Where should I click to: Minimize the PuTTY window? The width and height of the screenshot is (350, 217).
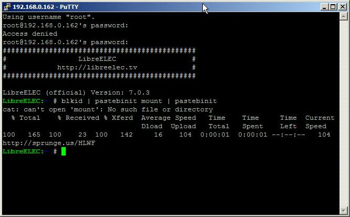325,7
